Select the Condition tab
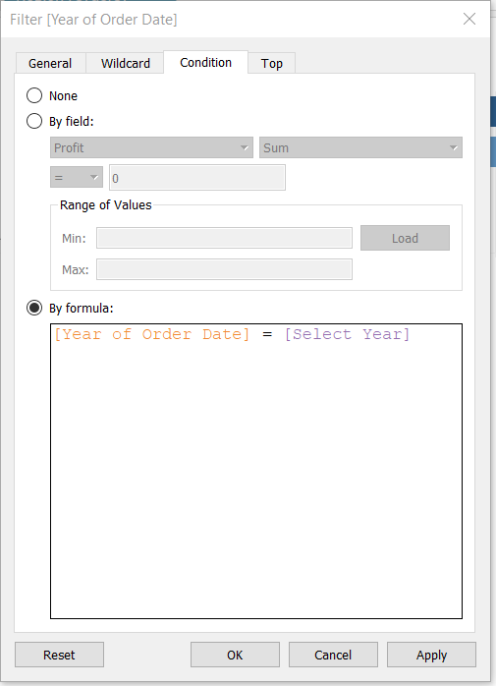Viewport: 496px width, 686px height. 205,63
